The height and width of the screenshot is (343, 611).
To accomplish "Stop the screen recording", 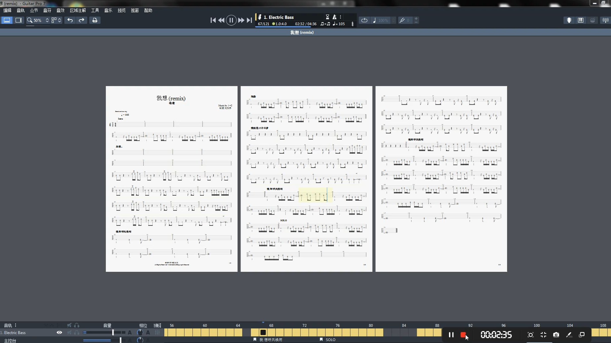I will pos(463,335).
